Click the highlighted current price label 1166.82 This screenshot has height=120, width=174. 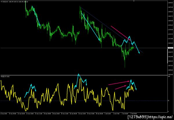[x=170, y=48]
